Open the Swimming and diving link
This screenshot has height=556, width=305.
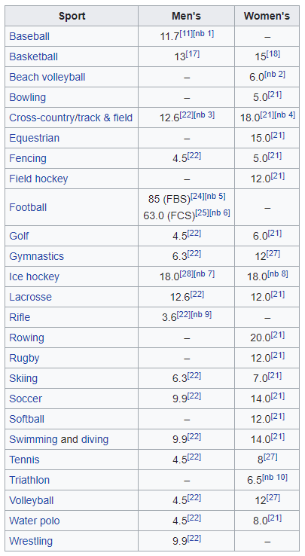tap(59, 440)
